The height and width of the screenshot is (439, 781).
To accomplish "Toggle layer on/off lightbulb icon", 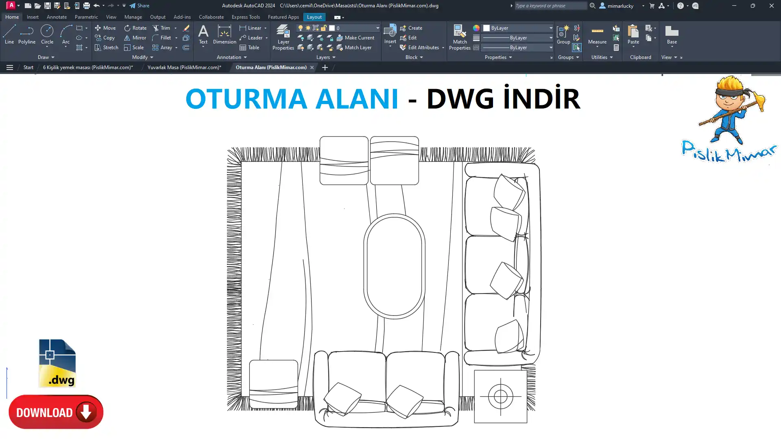I will coord(300,28).
